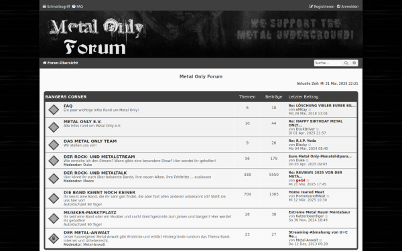Open the MUSIKER-MARKTPLATZ forum
The height and width of the screenshot is (251, 402).
point(90,212)
